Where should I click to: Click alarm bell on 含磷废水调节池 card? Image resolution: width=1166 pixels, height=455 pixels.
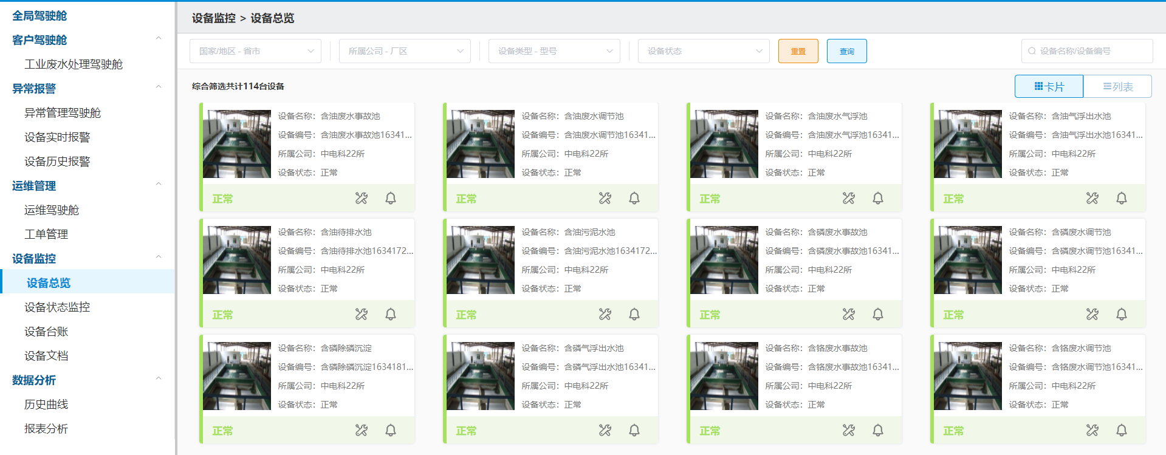point(1122,314)
